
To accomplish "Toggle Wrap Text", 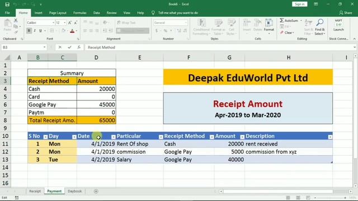I will [126, 22].
